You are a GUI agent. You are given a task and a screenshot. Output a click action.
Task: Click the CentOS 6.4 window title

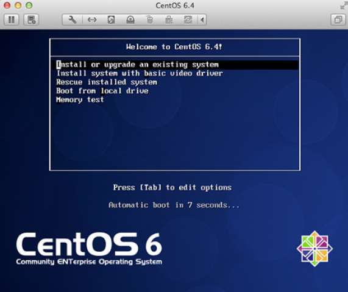click(x=175, y=5)
